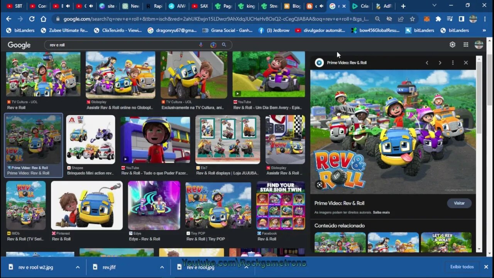Reload the current page
This screenshot has height=278, width=494.
point(32,19)
